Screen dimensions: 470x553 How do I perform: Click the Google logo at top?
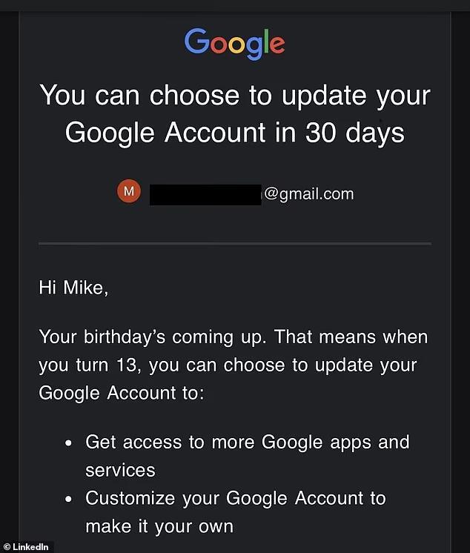[234, 42]
